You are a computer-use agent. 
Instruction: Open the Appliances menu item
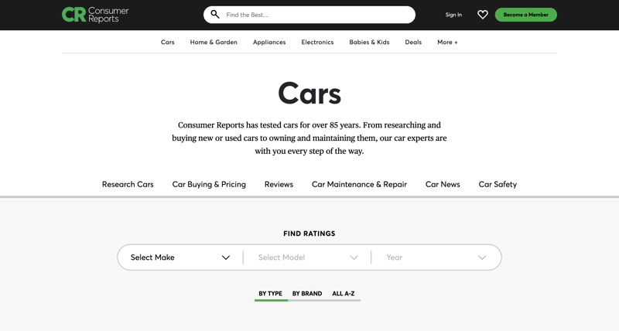pos(269,43)
